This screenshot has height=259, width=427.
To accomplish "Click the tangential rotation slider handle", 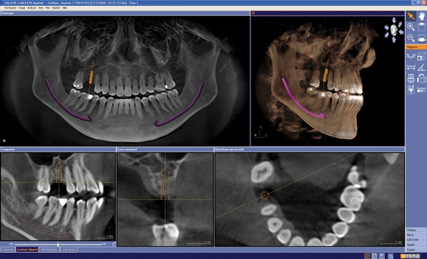I will coord(58,245).
